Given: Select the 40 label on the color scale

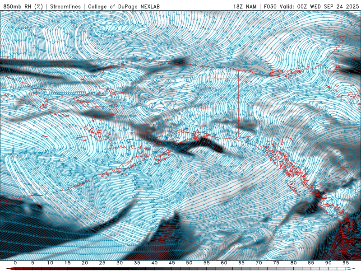Looking at the screenshot, I should pos(154,263).
